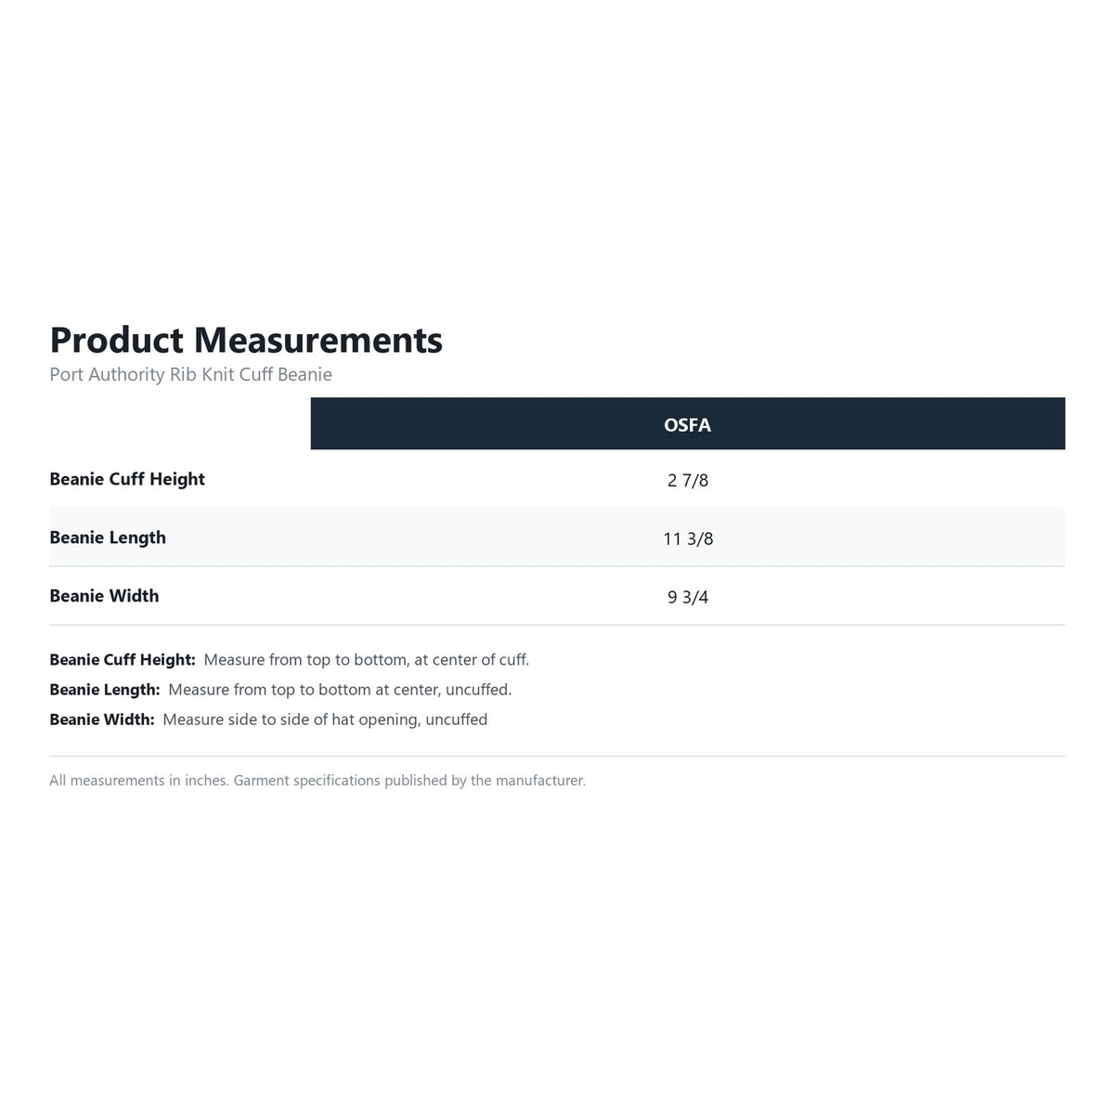Screen dimensions: 1114x1114
Task: Select the Beanie Length row label
Action: coord(108,538)
